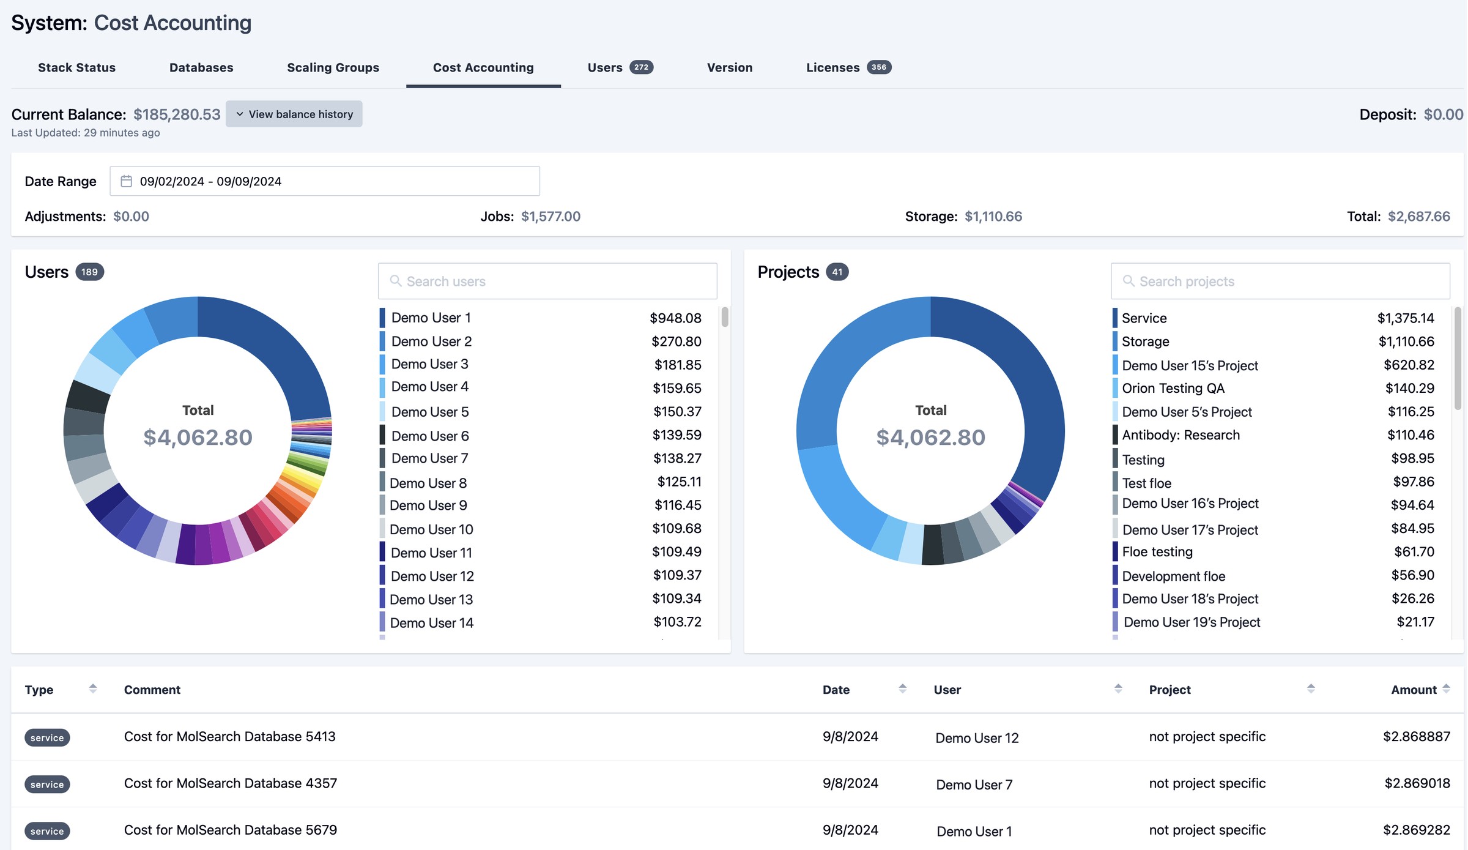Click the Storage project color swatch
Image resolution: width=1468 pixels, height=850 pixels.
click(x=1115, y=341)
